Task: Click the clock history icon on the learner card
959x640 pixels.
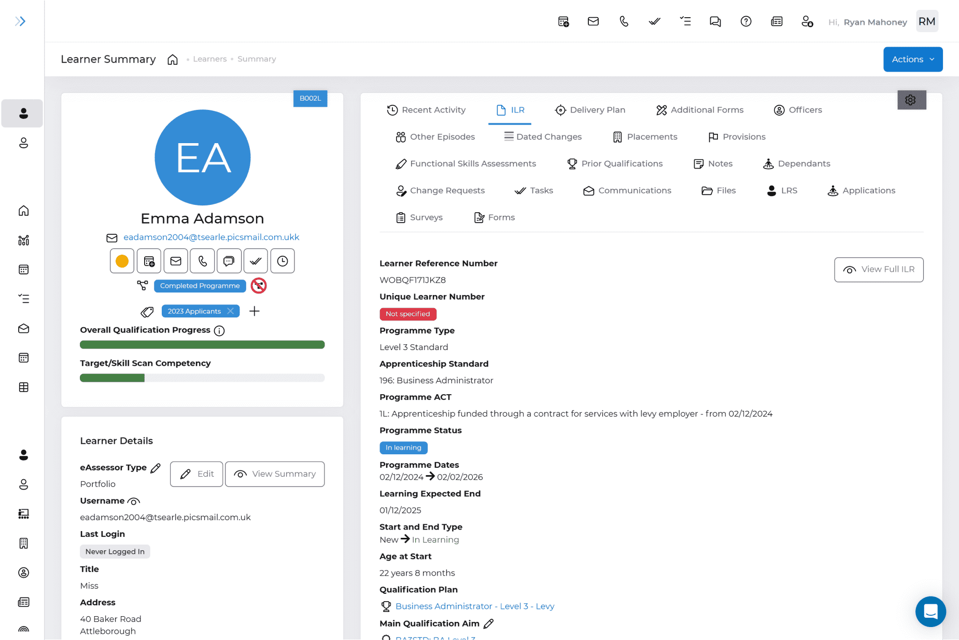Action: (283, 261)
